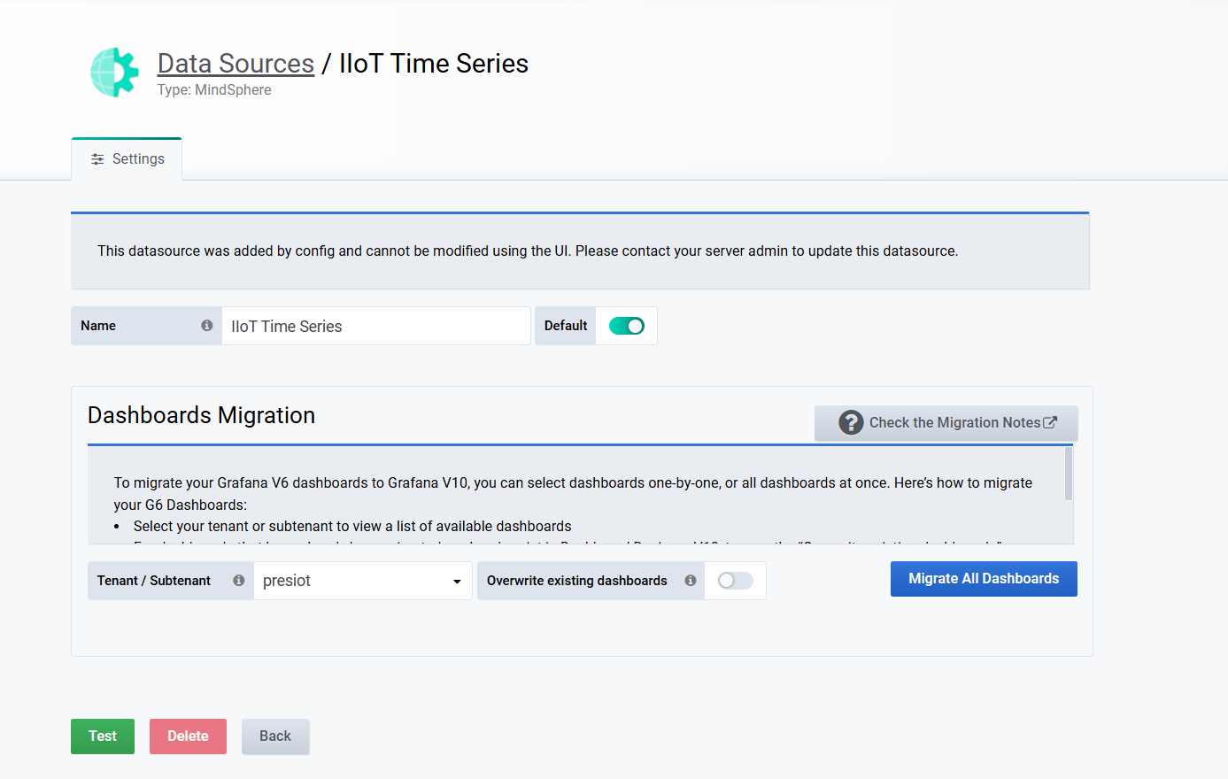
Task: Click info icon beside Overwrite existing dashboards
Action: tap(691, 581)
